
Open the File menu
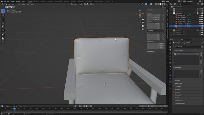point(5,1)
